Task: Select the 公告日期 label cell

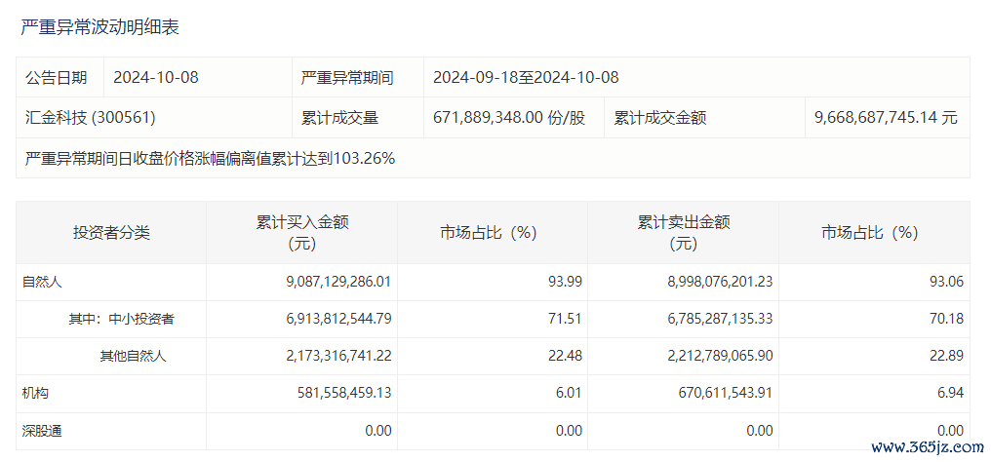Action: coord(56,77)
